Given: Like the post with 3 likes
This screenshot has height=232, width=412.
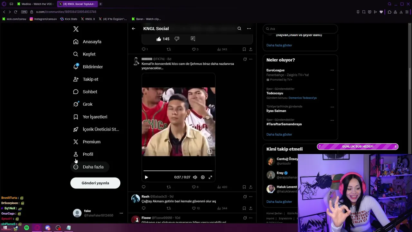Looking at the screenshot, I should pos(194,49).
